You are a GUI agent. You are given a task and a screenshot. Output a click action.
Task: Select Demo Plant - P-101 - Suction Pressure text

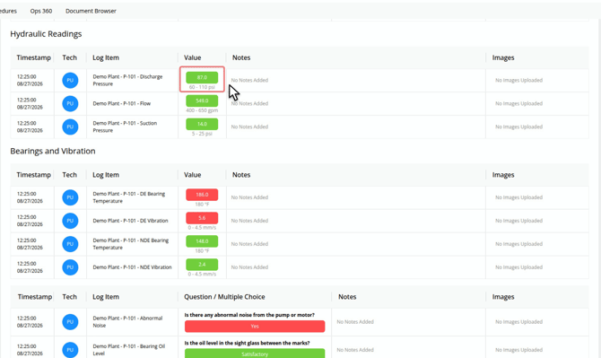[125, 127]
